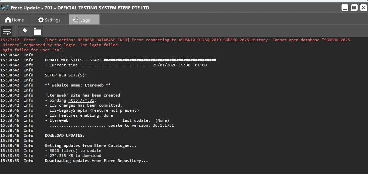Image resolution: width=368 pixels, height=174 pixels.
Task: Select the 'Etereweb' site has been created line
Action: [82, 95]
